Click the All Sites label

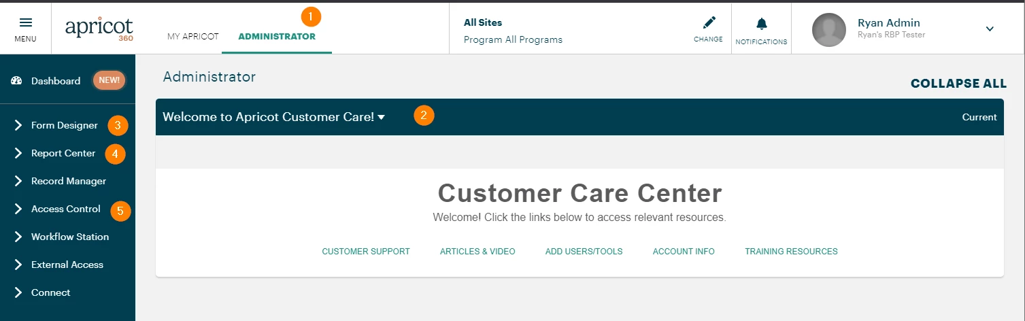pyautogui.click(x=483, y=22)
